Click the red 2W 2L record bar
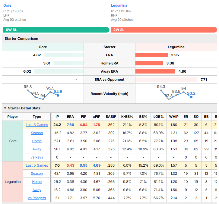The height and width of the screenshot is (204, 219). (164, 30)
